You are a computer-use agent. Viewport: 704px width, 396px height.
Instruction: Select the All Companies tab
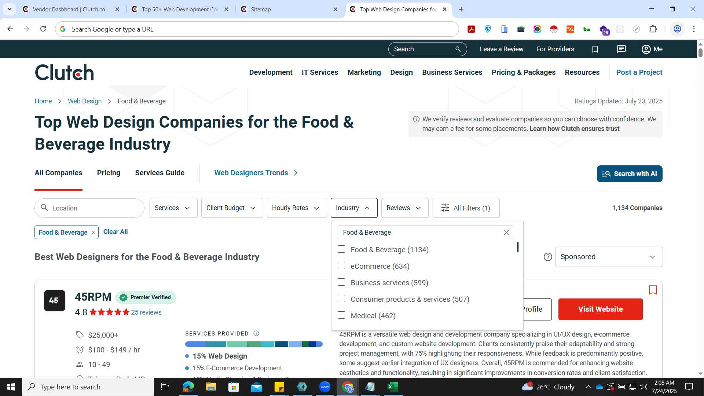point(58,173)
